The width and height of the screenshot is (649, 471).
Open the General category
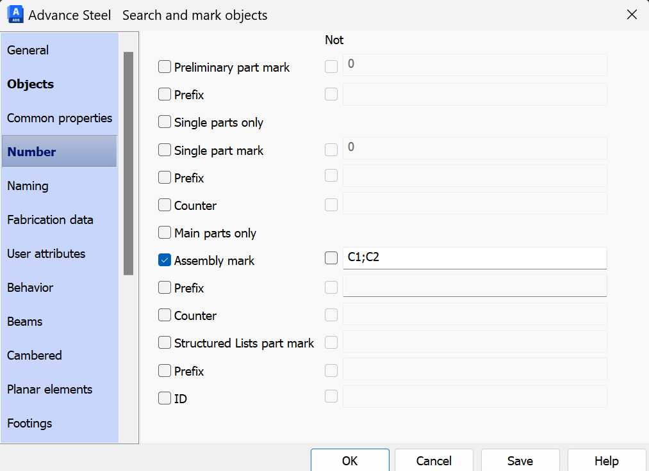pyautogui.click(x=28, y=50)
